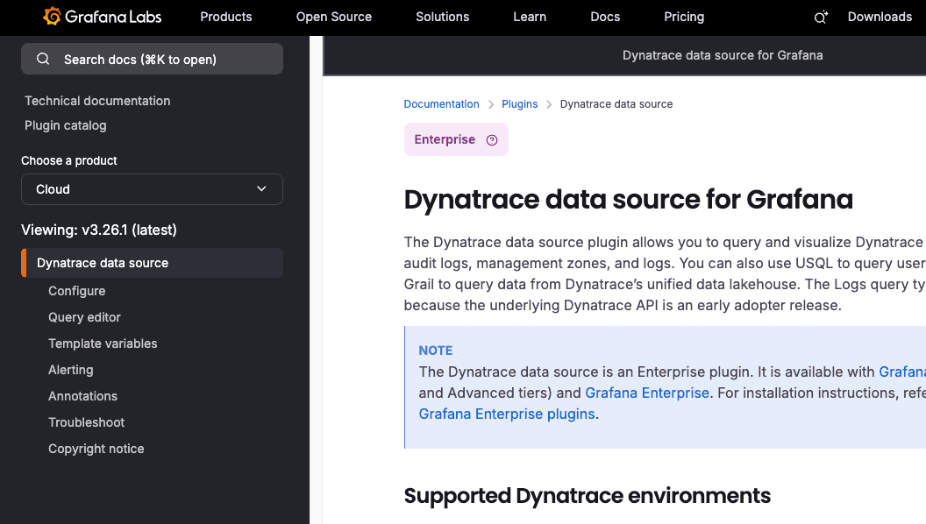Screen dimensions: 926x524
Task: Open the Choose a product Cloud dropdown
Action: 152,189
